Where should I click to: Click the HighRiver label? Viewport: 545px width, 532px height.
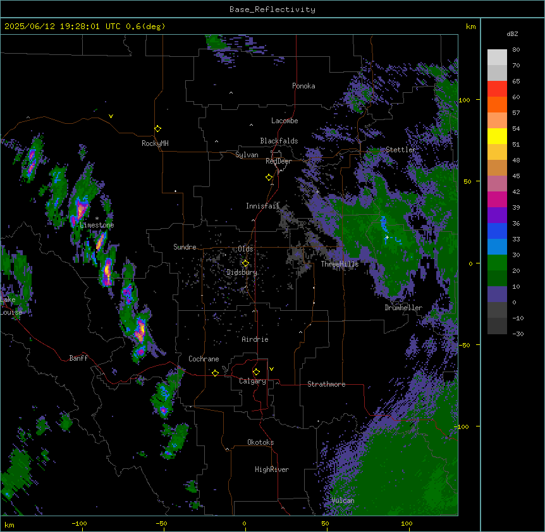coord(272,469)
